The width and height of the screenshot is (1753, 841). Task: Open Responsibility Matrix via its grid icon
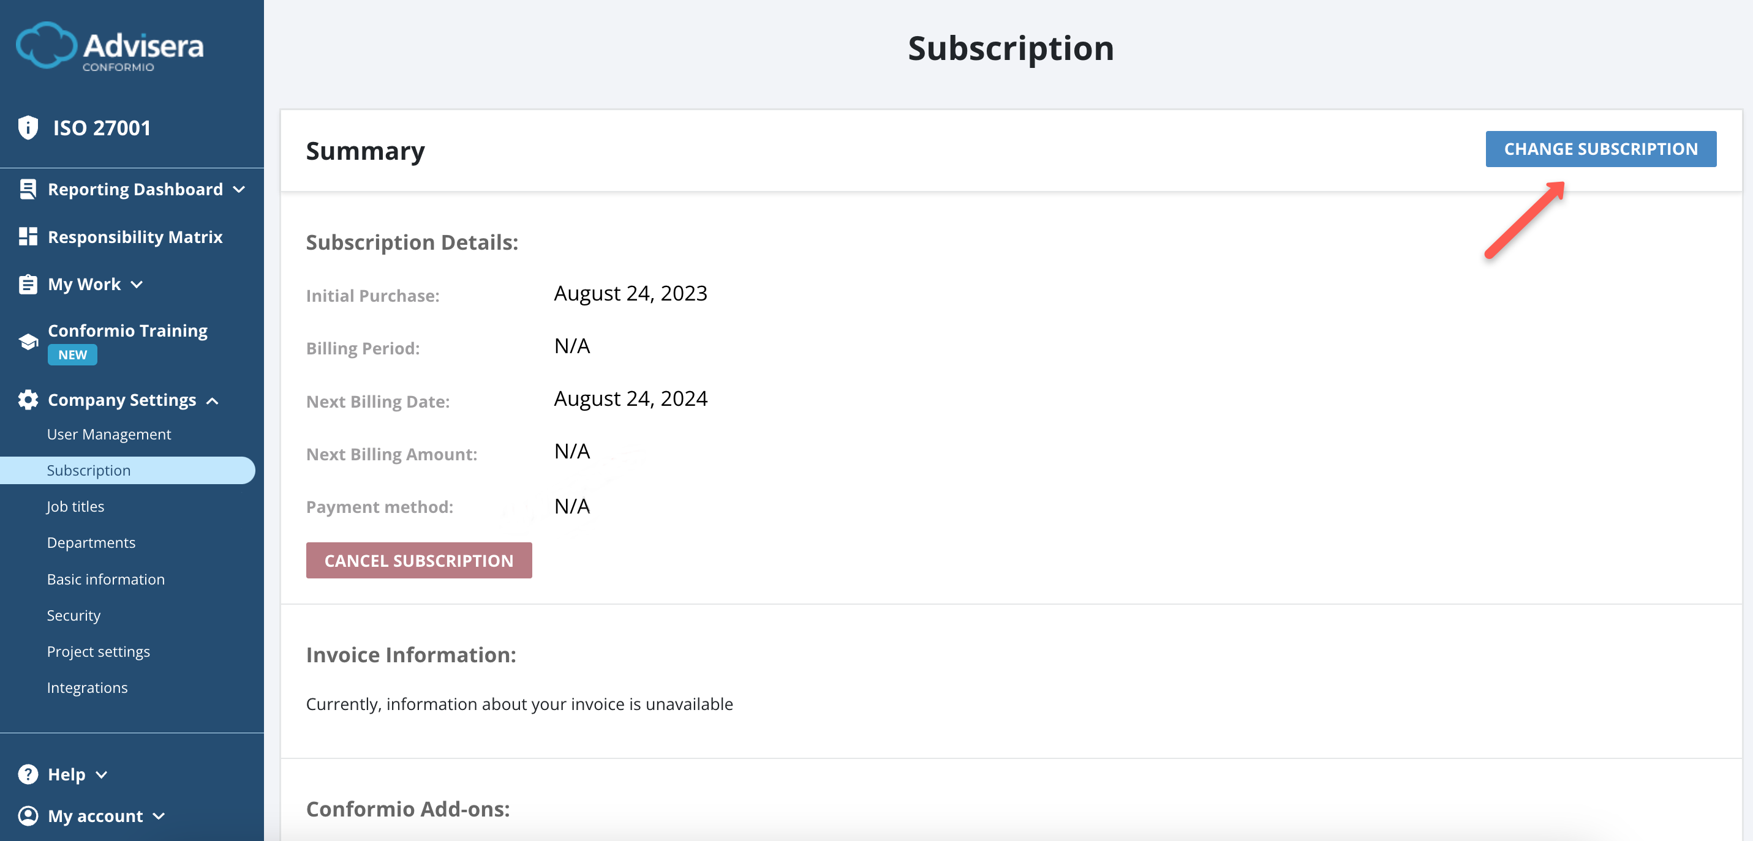click(27, 237)
